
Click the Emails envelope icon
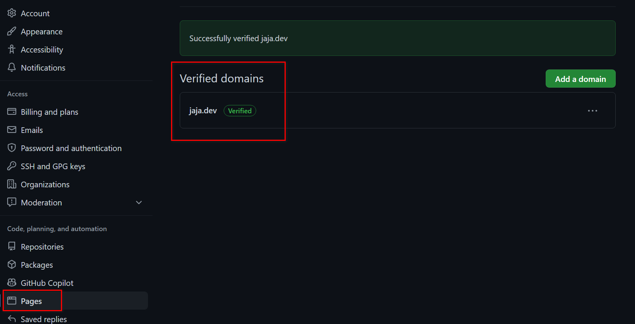coord(12,130)
